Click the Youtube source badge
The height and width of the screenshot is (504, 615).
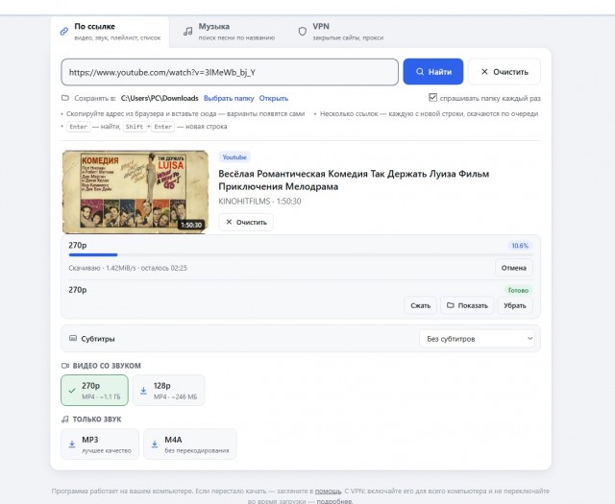(234, 157)
